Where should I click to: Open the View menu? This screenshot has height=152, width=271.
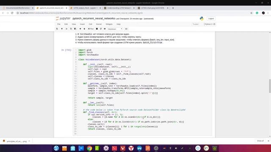(x=74, y=24)
